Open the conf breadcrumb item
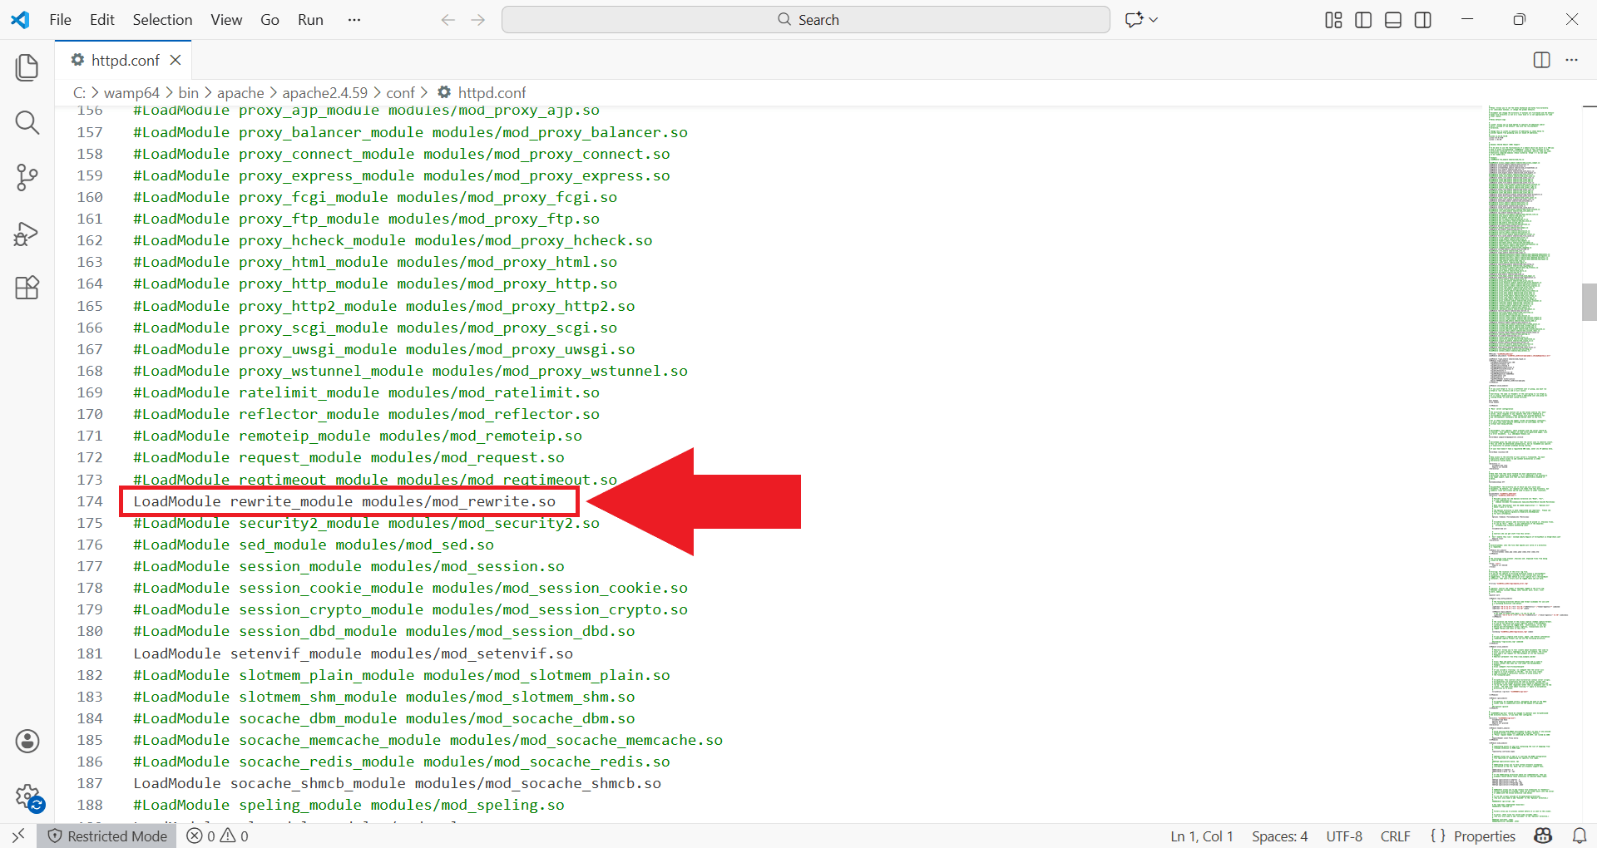 click(402, 92)
